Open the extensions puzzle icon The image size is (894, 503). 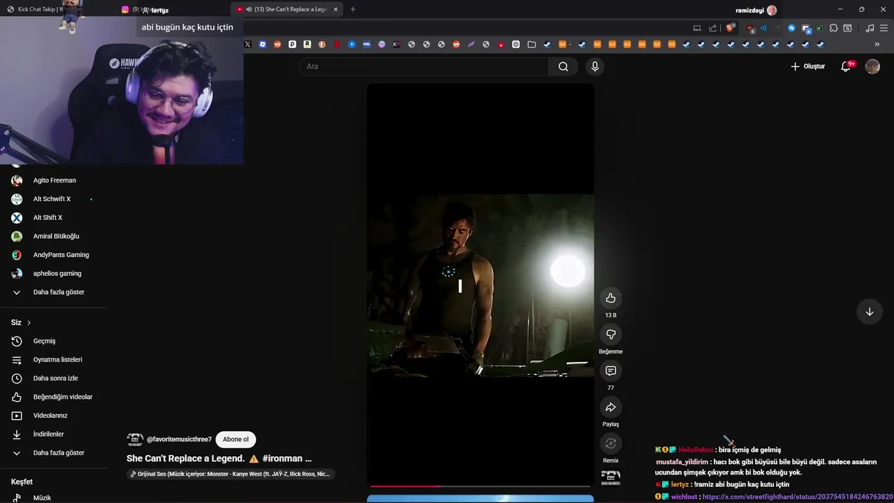point(833,28)
